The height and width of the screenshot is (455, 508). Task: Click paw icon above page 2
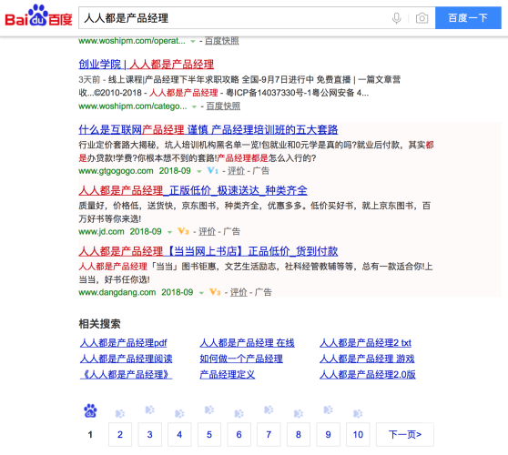point(120,413)
